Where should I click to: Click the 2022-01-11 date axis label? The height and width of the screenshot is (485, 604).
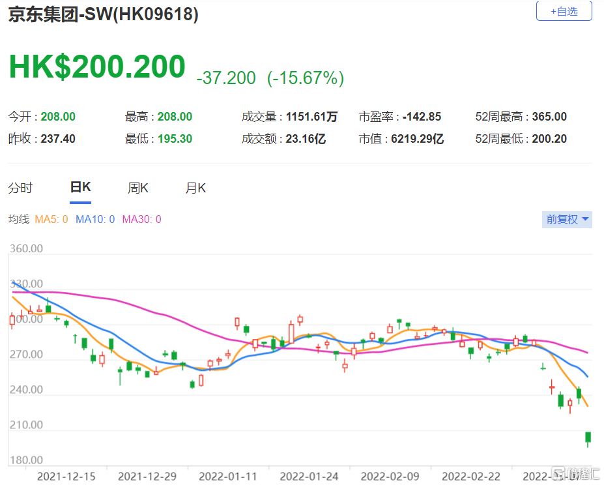click(x=227, y=477)
